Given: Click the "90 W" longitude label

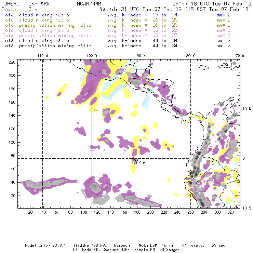Looking at the screenshot, I should tap(141, 56).
